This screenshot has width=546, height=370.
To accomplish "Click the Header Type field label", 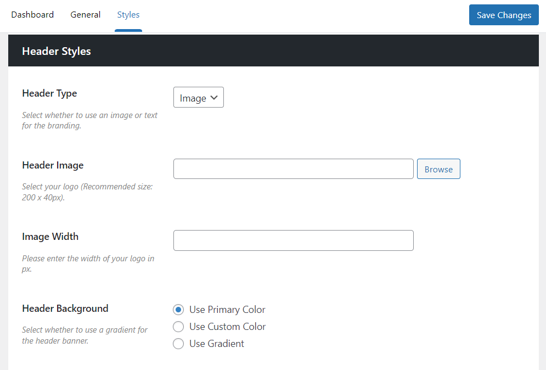I will pyautogui.click(x=49, y=93).
